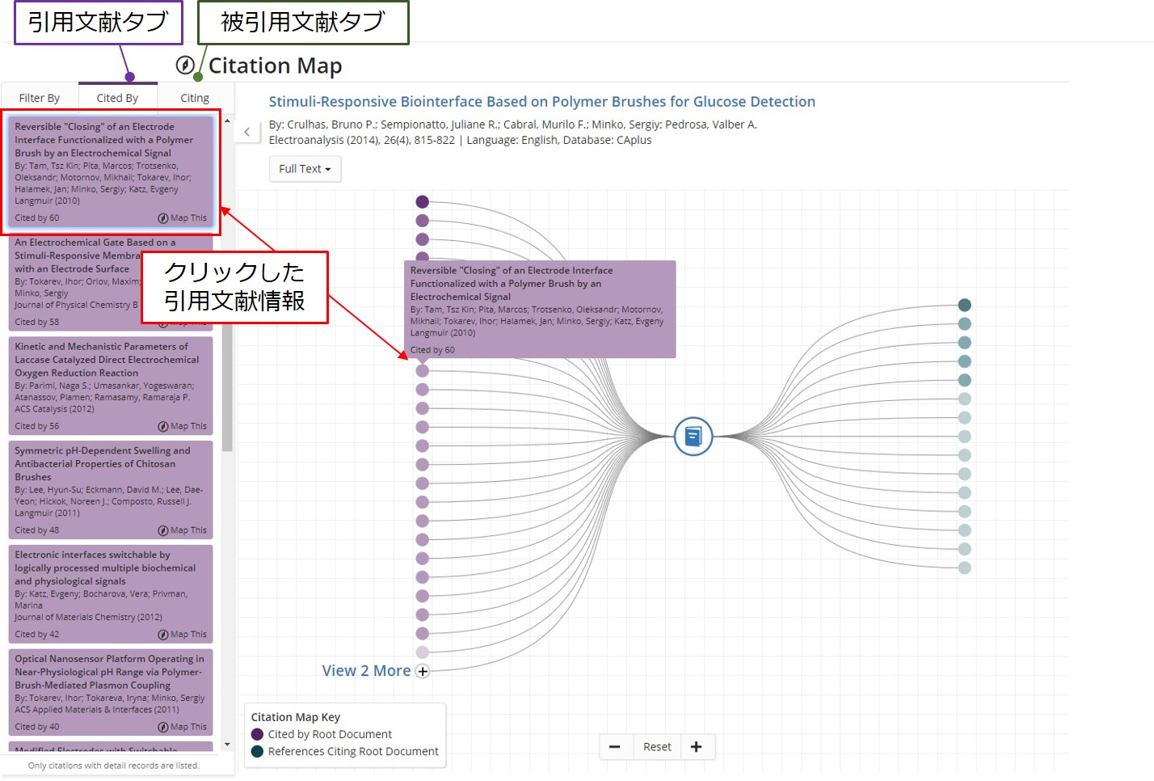Image resolution: width=1154 pixels, height=781 pixels.
Task: Click the View 2 More link
Action: click(366, 671)
